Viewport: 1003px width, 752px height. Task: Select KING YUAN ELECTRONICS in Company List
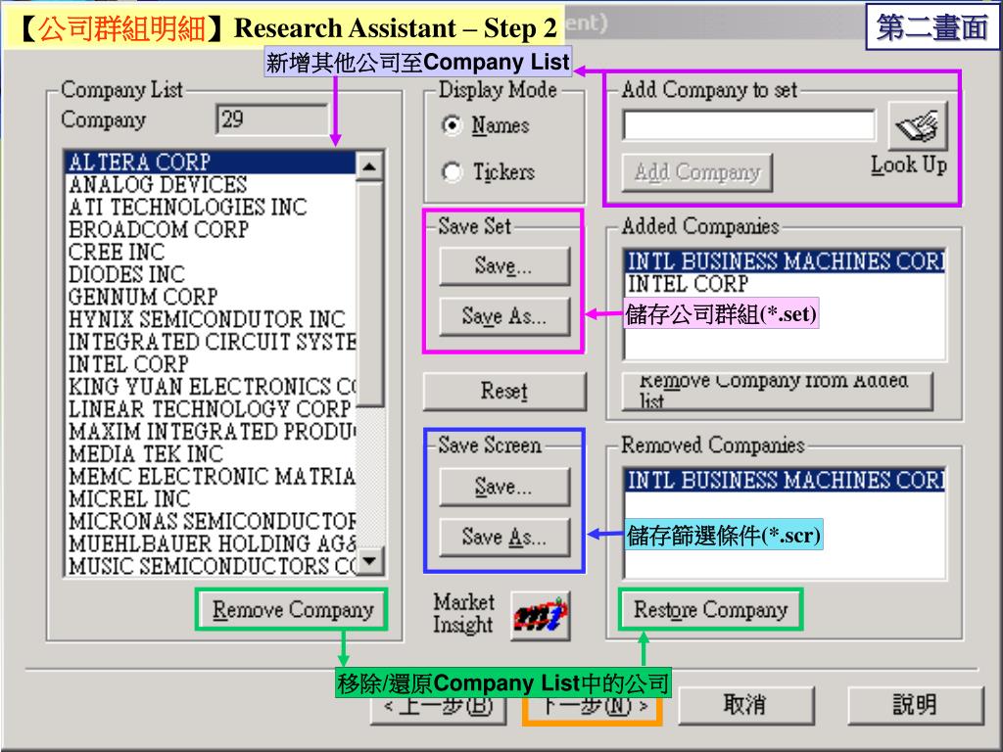tap(212, 386)
